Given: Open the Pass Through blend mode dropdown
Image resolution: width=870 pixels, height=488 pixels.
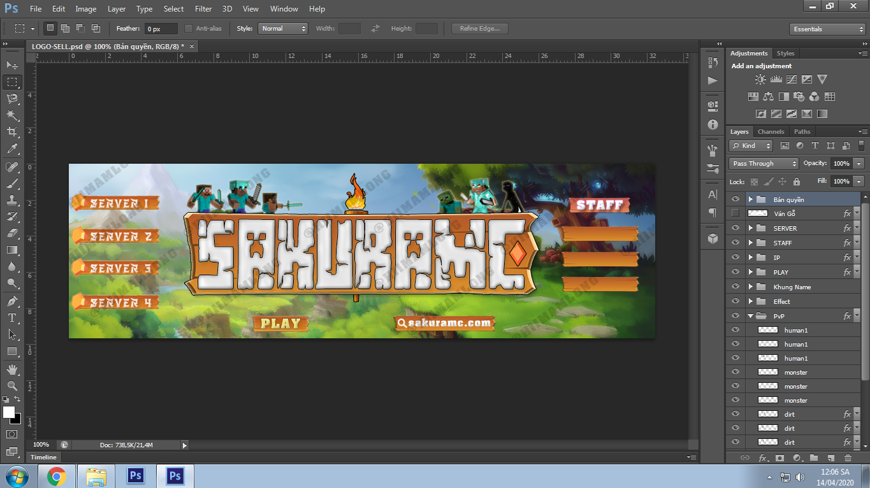Looking at the screenshot, I should 763,164.
